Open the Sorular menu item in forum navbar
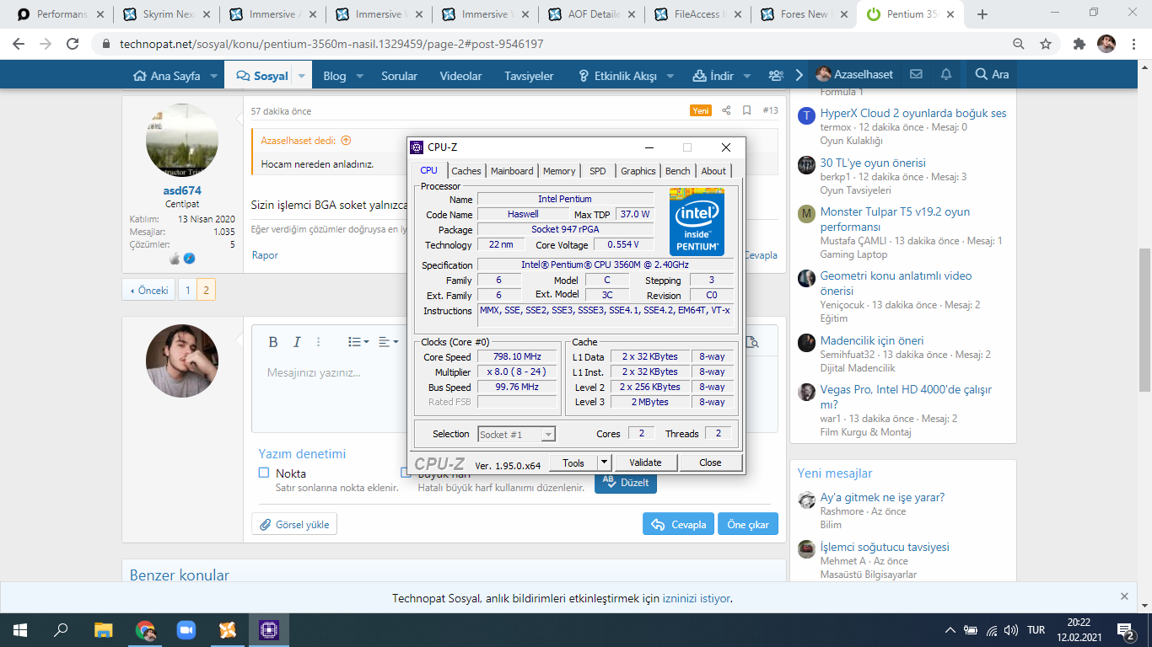This screenshot has width=1152, height=647. point(399,76)
